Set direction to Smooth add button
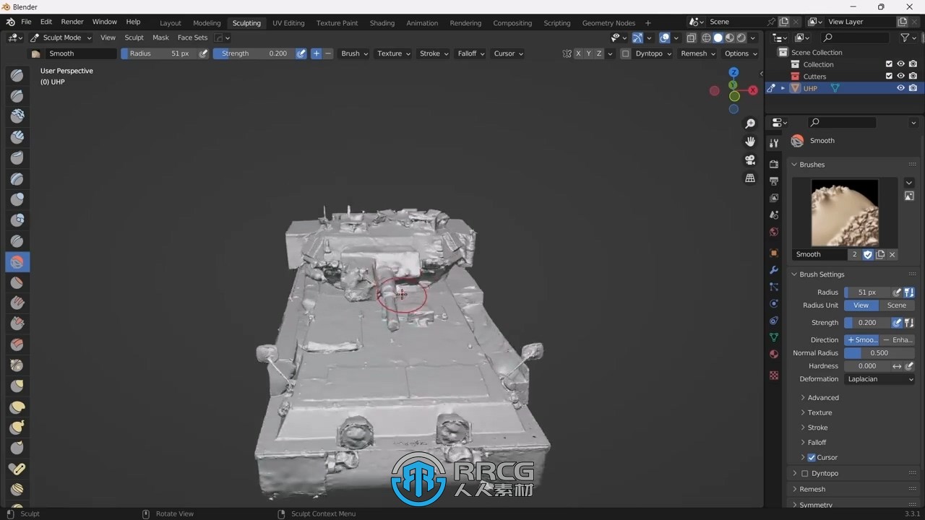 pos(862,339)
